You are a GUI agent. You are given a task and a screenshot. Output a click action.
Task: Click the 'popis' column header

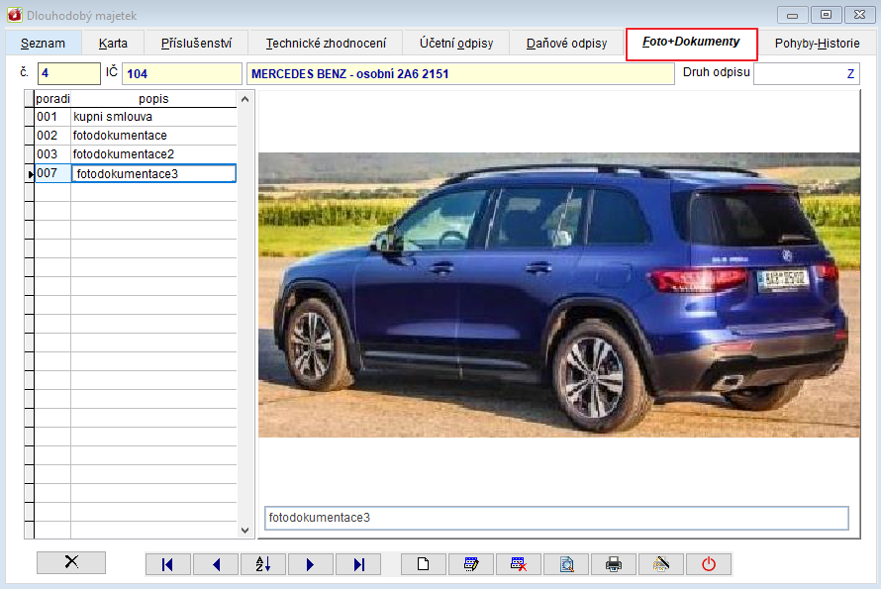click(x=153, y=99)
